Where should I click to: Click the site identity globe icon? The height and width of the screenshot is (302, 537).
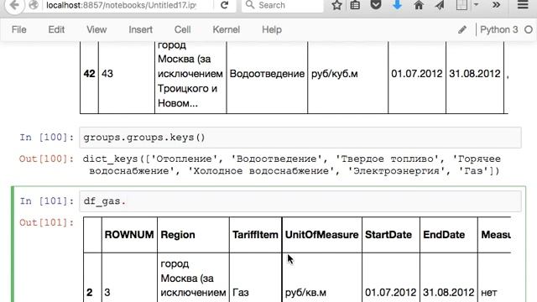click(34, 5)
